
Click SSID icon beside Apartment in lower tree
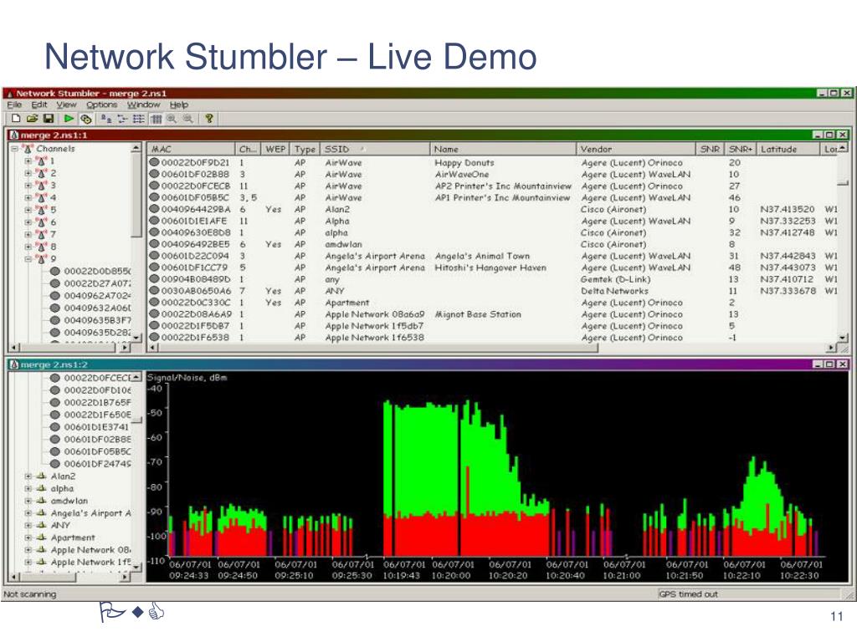[x=42, y=538]
